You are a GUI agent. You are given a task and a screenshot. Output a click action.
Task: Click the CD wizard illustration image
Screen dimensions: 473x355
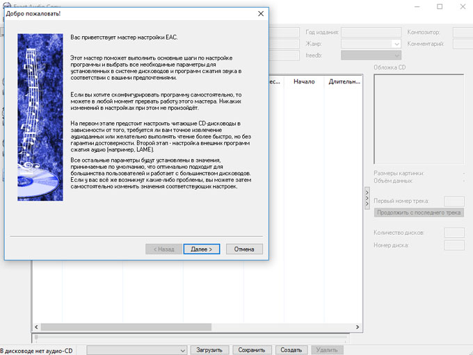coord(40,117)
